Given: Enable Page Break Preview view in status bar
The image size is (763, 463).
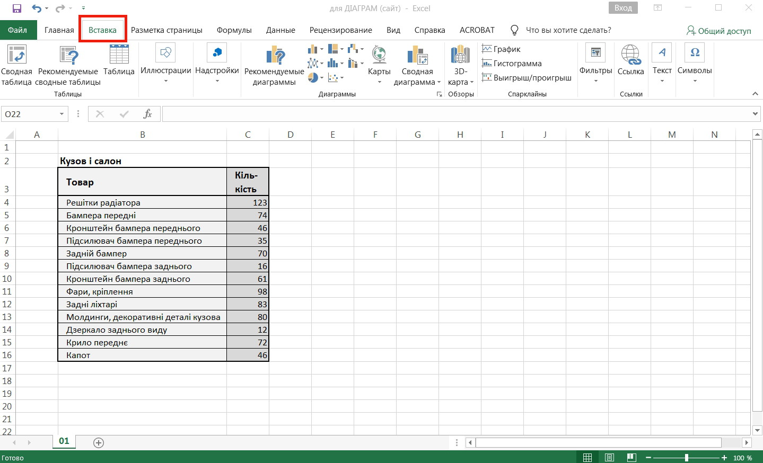Looking at the screenshot, I should 631,458.
